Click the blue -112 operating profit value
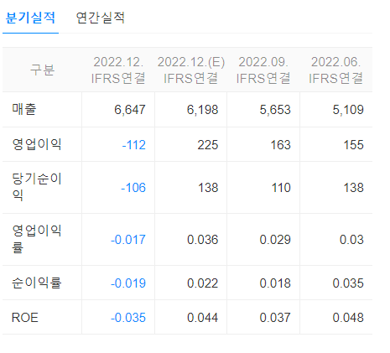 point(134,145)
